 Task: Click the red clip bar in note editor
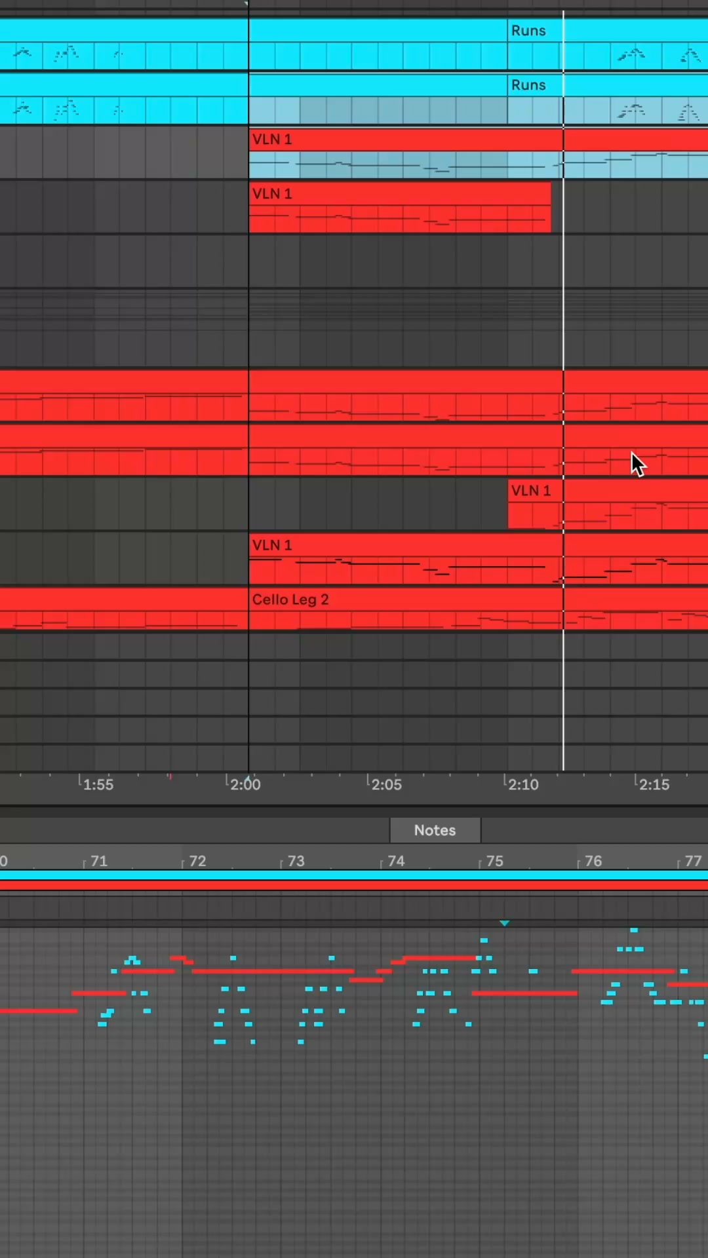tap(354, 886)
